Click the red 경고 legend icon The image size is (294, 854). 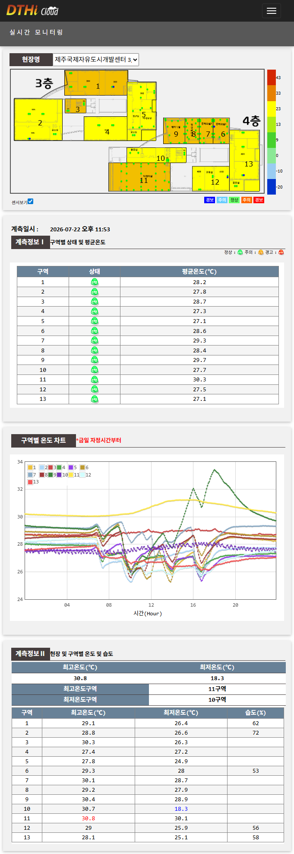[x=281, y=253]
